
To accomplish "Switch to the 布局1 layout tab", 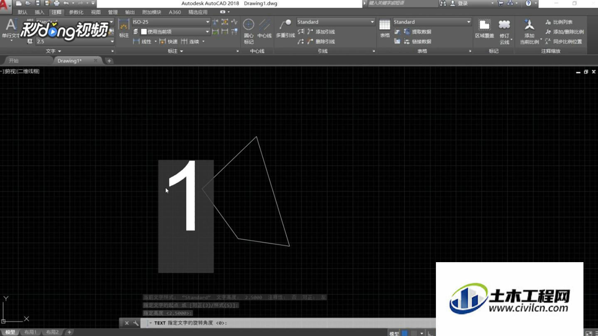I will (x=30, y=332).
